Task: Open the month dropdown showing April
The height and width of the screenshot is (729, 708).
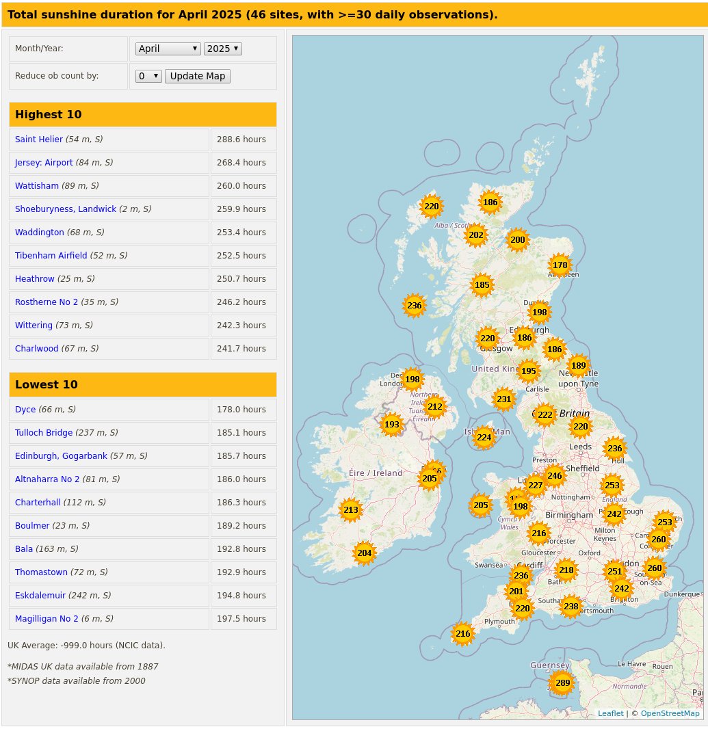Action: [168, 49]
